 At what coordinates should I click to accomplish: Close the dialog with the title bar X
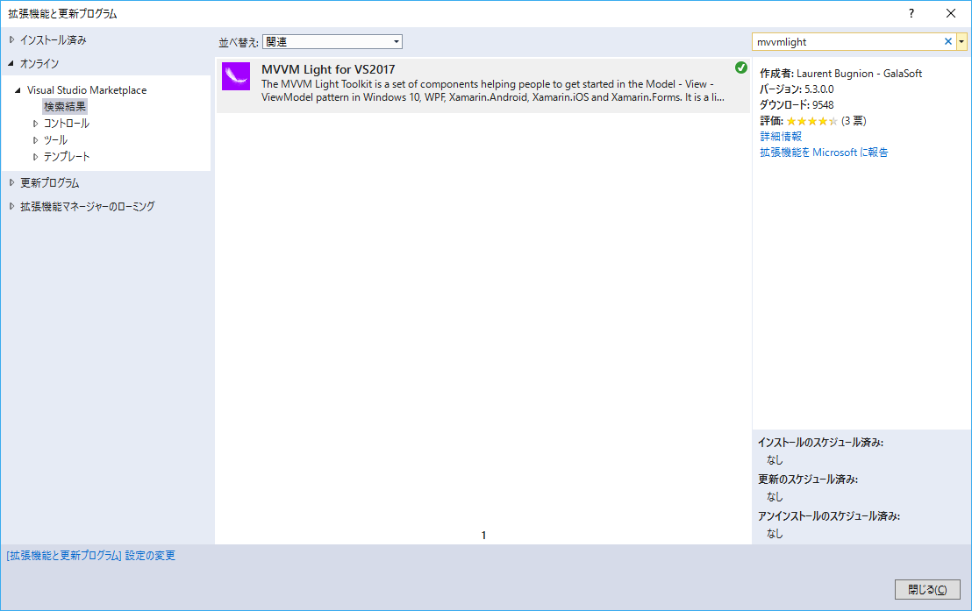[951, 13]
